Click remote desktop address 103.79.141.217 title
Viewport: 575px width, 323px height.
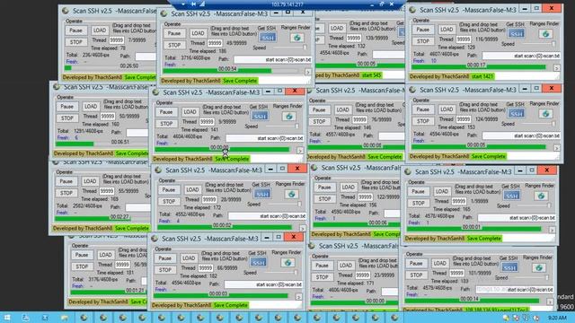(x=287, y=4)
